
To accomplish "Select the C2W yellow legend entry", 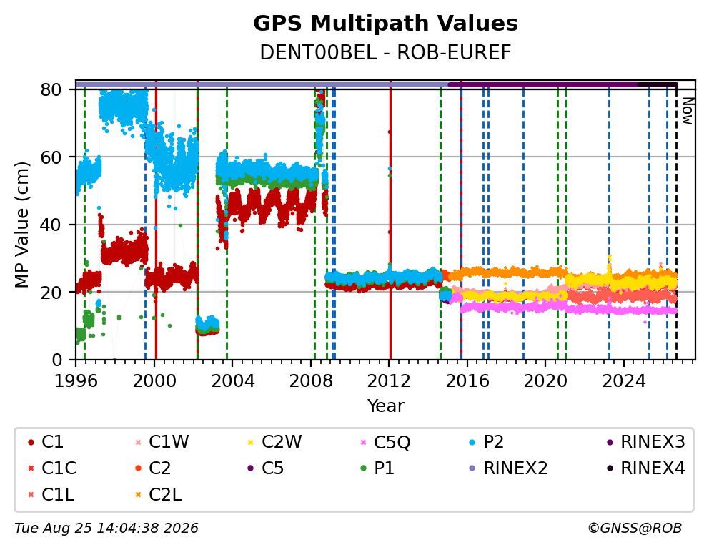I will [275, 442].
